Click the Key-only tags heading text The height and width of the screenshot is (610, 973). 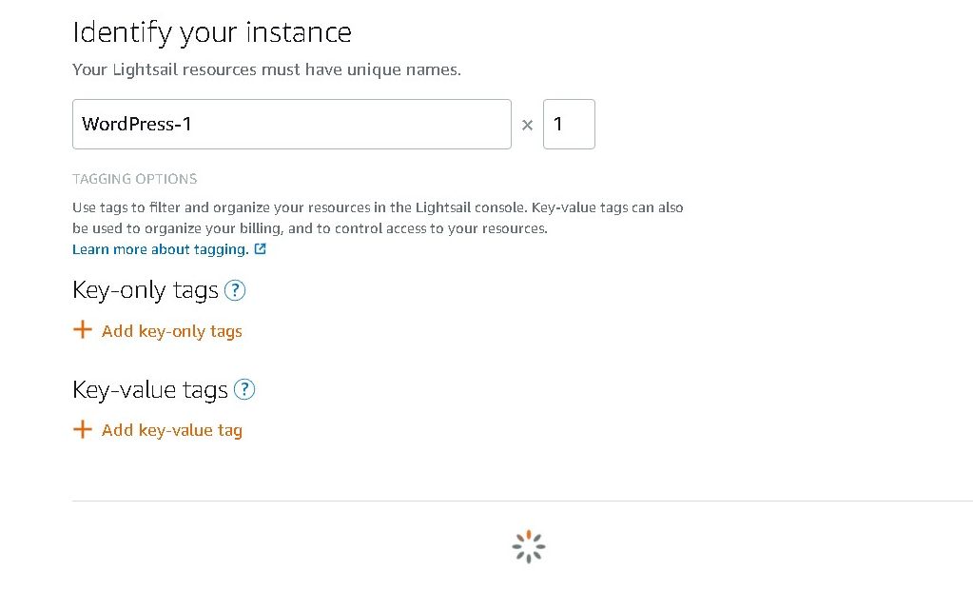pos(146,290)
